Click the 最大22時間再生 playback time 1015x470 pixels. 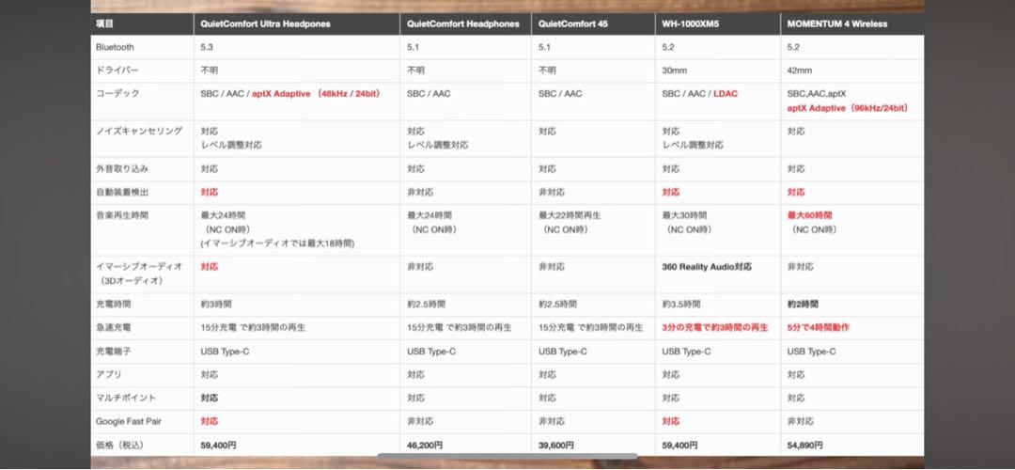(569, 215)
